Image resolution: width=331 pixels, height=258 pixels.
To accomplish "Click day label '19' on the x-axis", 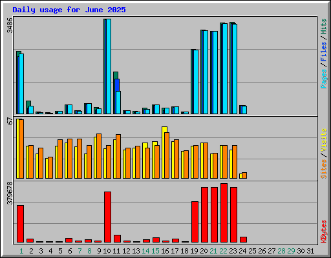I will [x=194, y=251].
